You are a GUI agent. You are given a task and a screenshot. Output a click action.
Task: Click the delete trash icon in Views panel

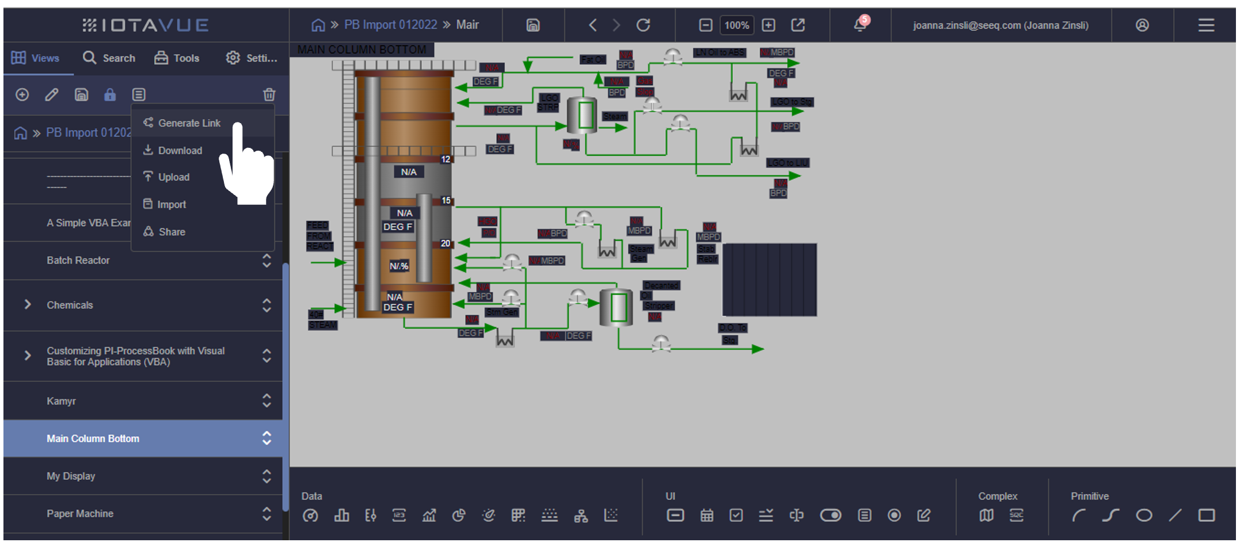point(269,94)
